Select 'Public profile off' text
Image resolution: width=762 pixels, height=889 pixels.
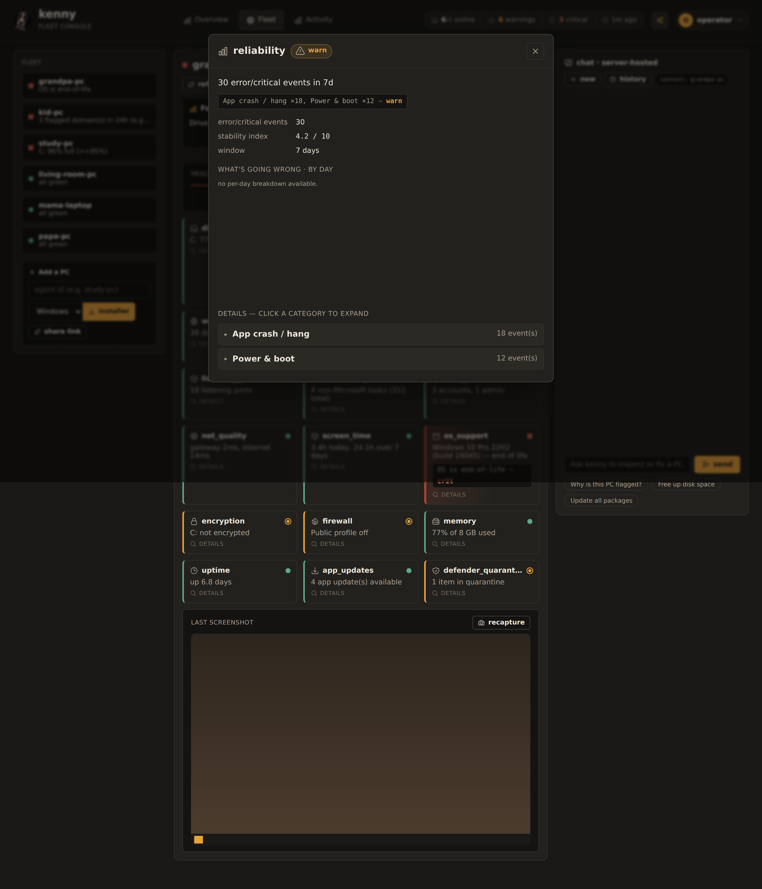(x=339, y=532)
